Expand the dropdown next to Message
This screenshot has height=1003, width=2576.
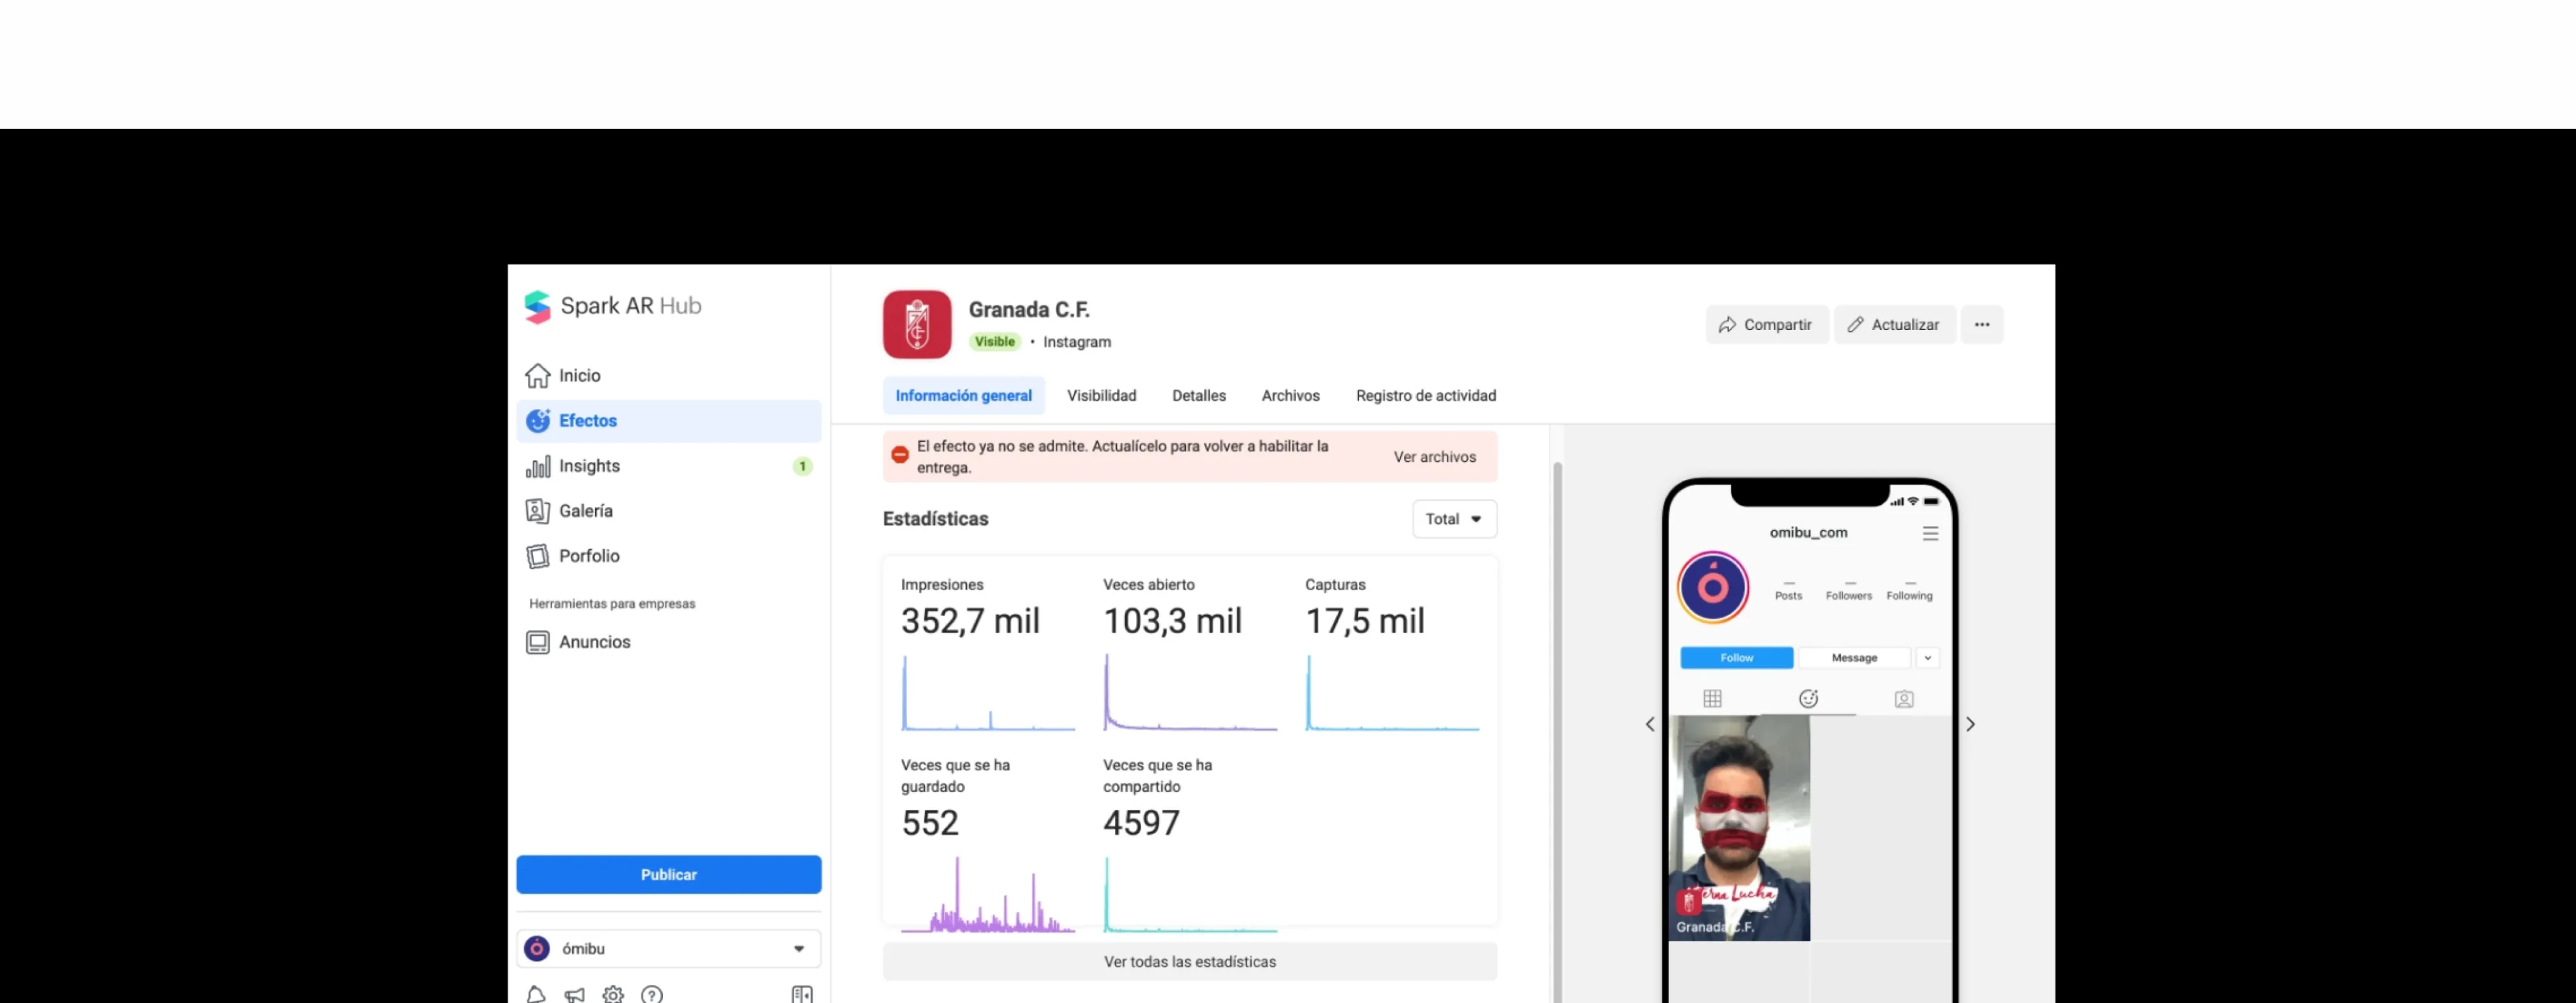[x=1927, y=658]
